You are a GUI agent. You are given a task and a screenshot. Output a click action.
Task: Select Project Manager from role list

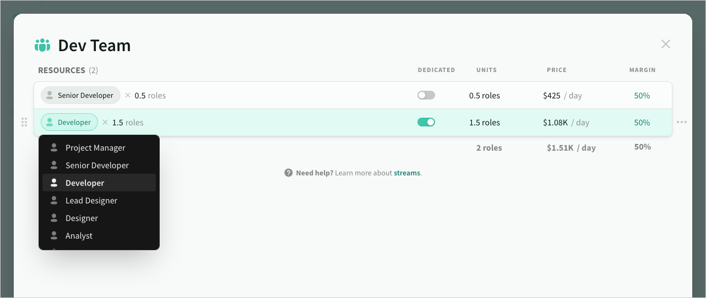(x=95, y=147)
